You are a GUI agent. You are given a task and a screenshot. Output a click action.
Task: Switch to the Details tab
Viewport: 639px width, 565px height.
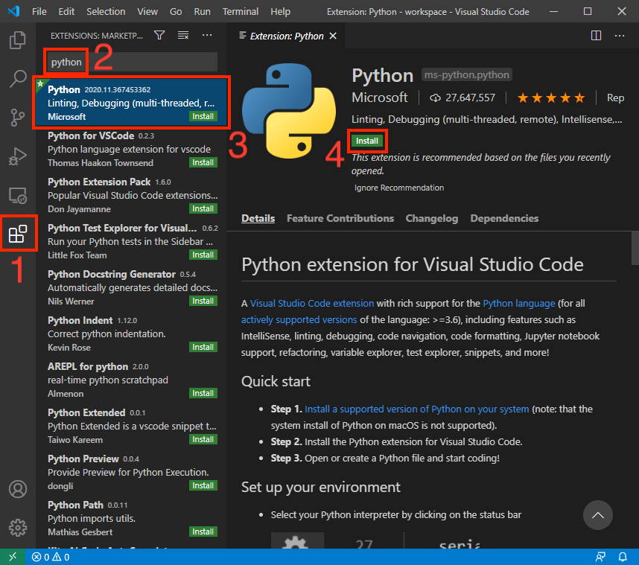pos(258,218)
